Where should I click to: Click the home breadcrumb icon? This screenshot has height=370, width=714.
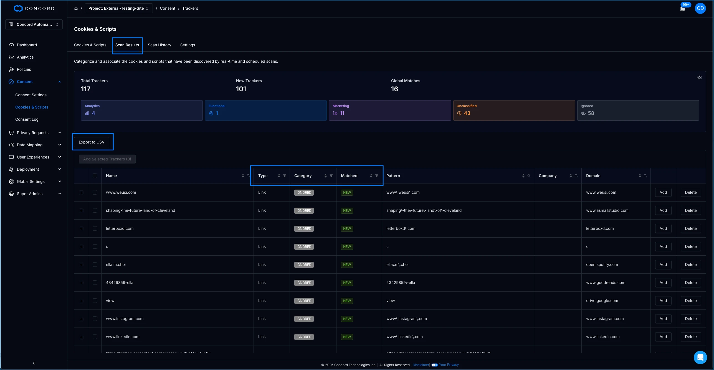tap(76, 8)
